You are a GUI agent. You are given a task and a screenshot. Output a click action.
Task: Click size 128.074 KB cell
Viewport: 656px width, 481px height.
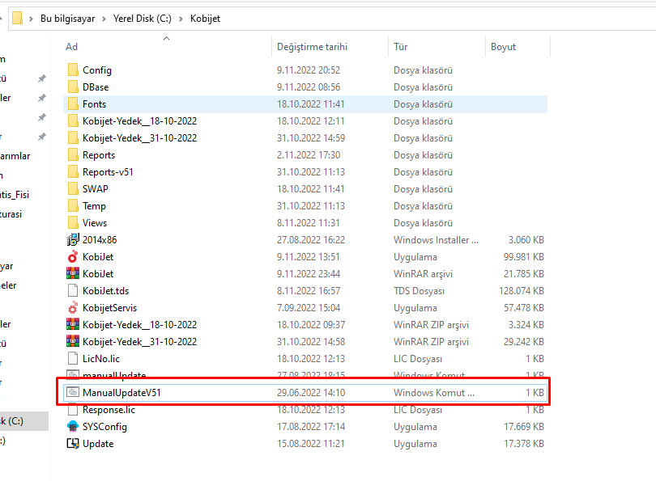(522, 290)
